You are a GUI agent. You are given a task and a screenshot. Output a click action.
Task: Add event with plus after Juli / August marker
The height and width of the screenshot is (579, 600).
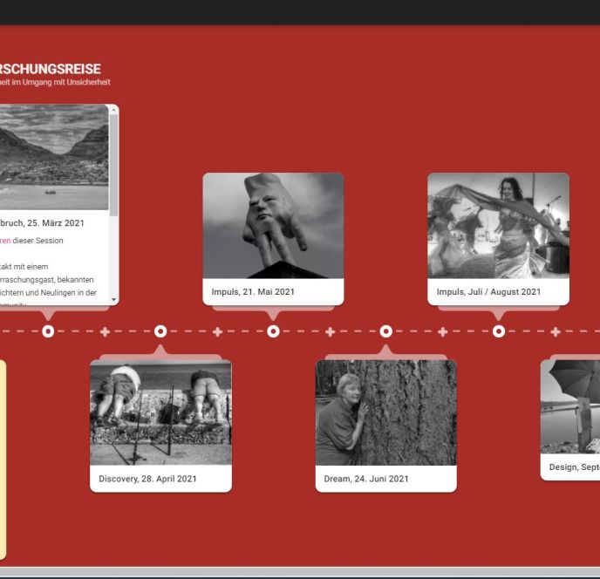click(556, 331)
